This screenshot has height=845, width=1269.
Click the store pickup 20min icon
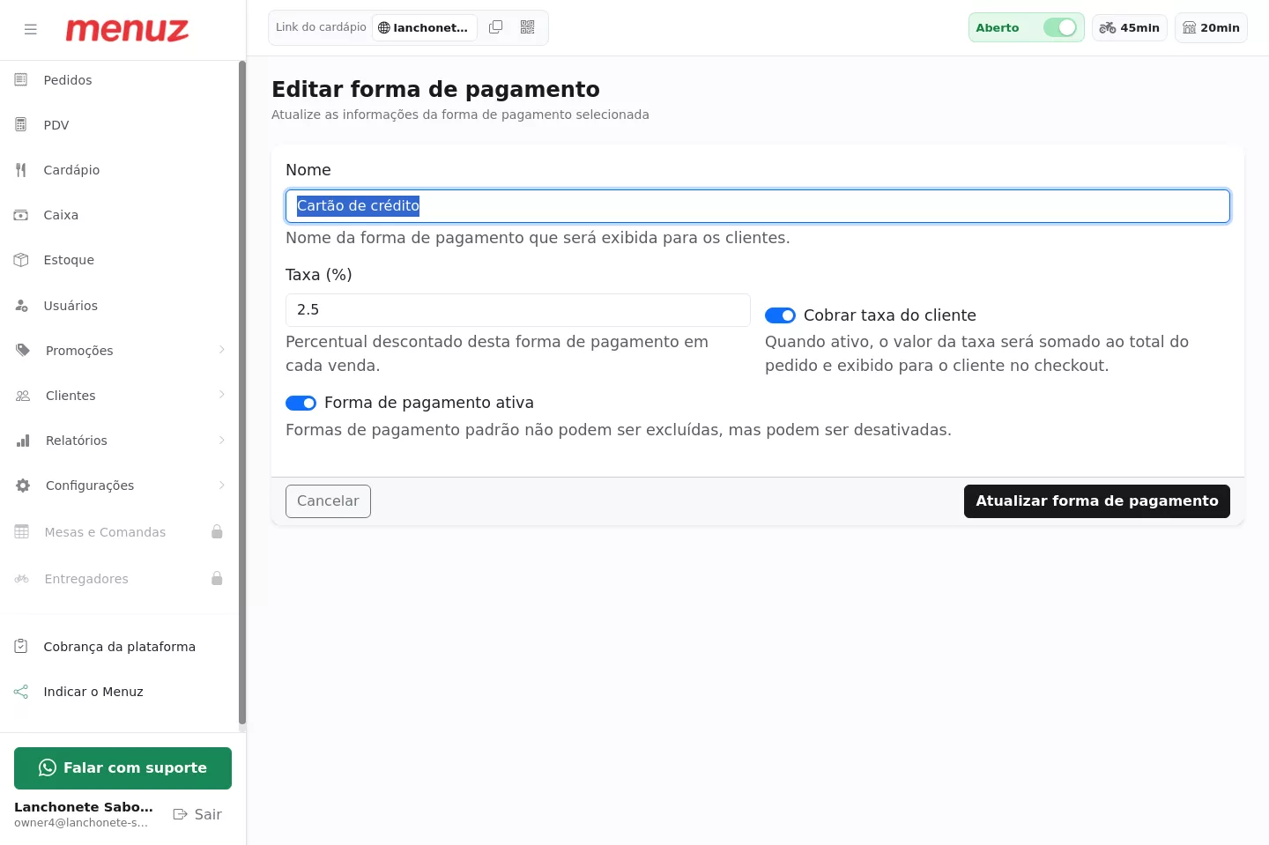click(1190, 28)
